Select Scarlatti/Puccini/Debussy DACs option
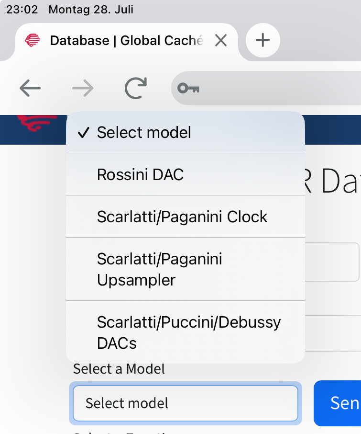The image size is (361, 434). [x=186, y=332]
